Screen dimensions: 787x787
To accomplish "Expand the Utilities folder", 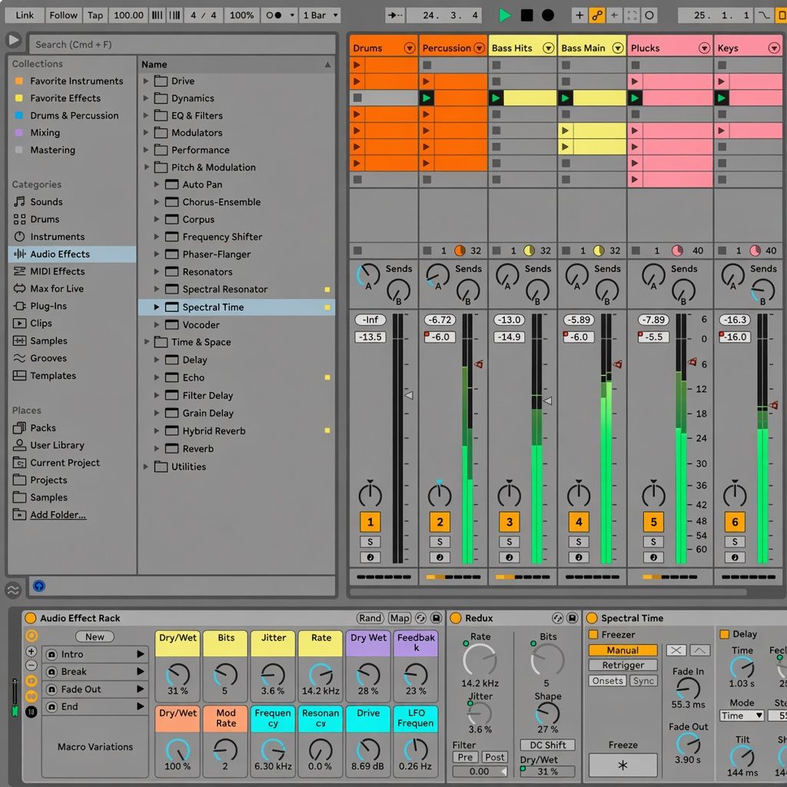I will coord(146,467).
